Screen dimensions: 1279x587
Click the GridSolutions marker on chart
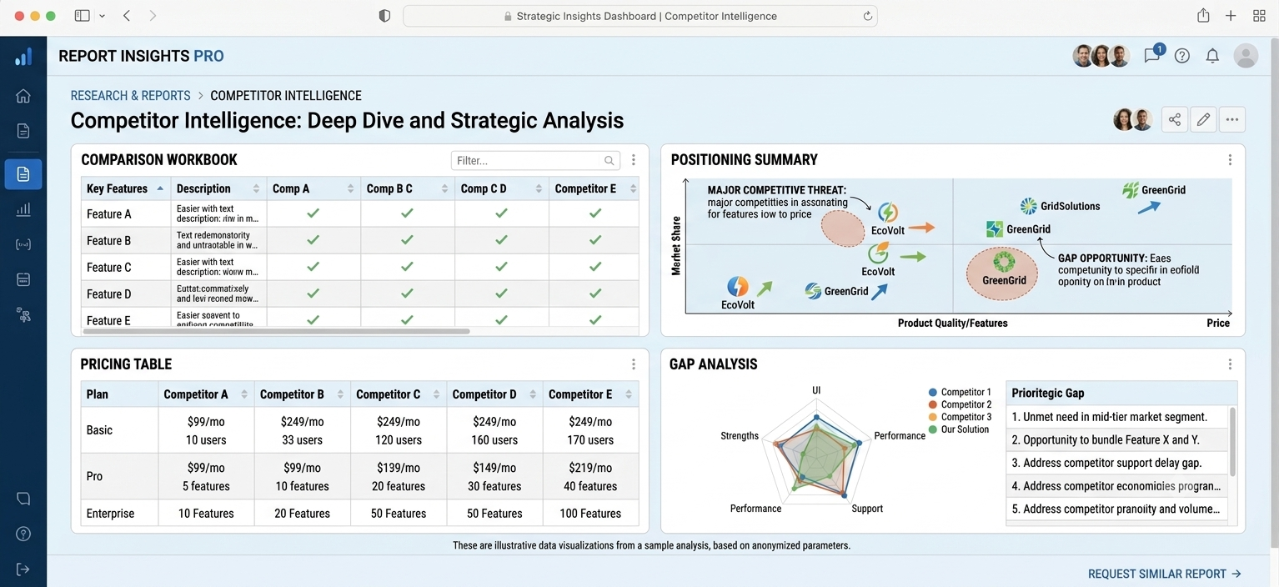point(1060,206)
